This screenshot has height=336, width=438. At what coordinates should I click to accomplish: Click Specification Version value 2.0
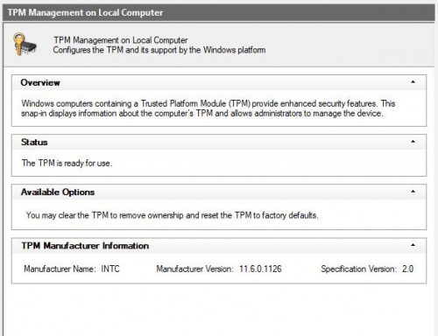[x=407, y=269]
